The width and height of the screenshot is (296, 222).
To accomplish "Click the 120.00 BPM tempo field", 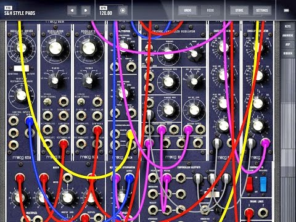I will point(105,13).
